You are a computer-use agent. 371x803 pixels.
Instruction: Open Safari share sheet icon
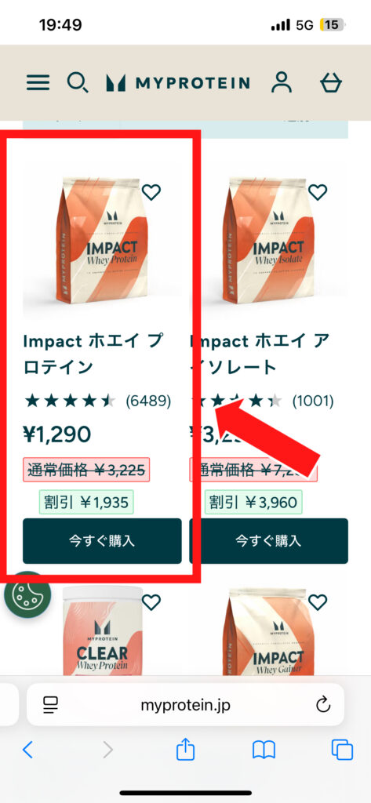[185, 750]
